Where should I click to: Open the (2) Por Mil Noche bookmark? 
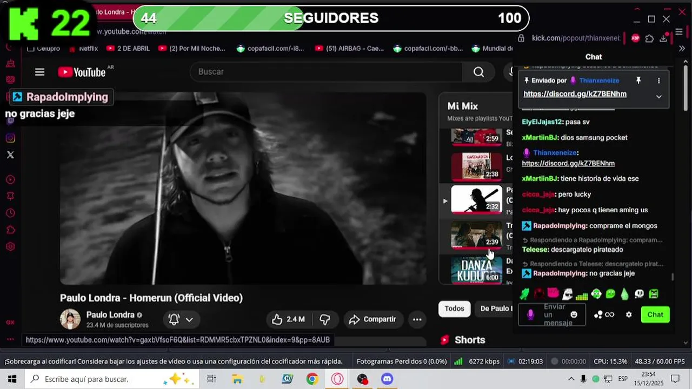click(x=192, y=48)
